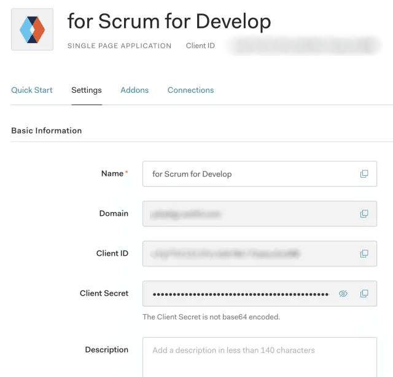Copy the Name field value
Viewport: 393px width, 377px height.
click(364, 174)
